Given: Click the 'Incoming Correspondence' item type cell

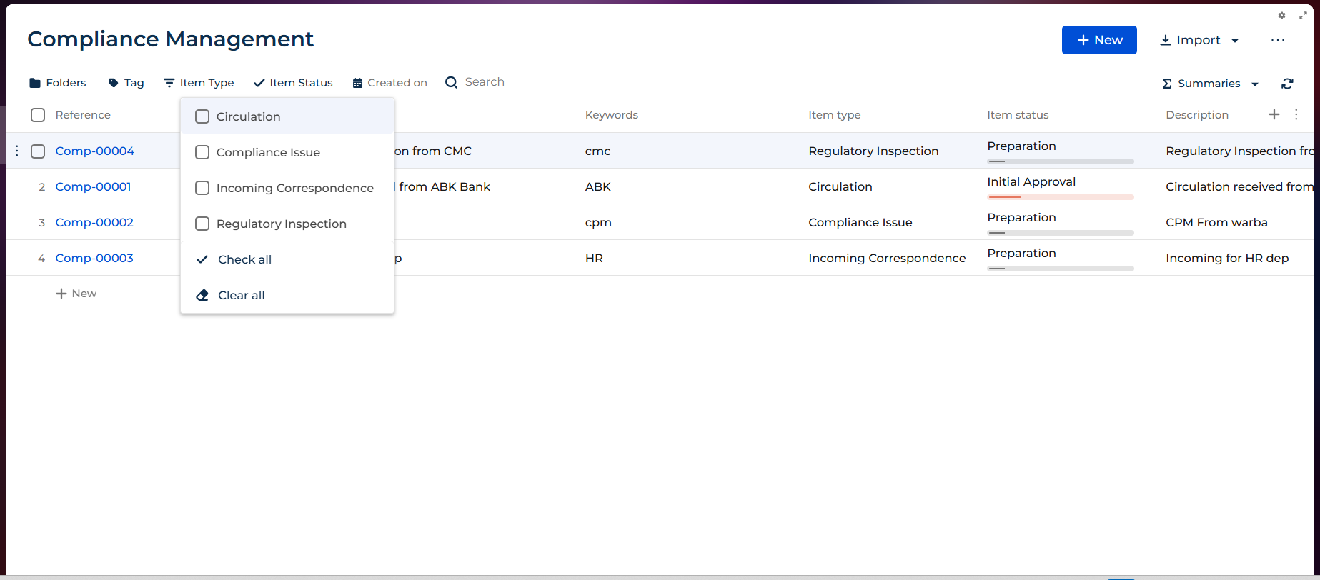Looking at the screenshot, I should click(x=887, y=258).
